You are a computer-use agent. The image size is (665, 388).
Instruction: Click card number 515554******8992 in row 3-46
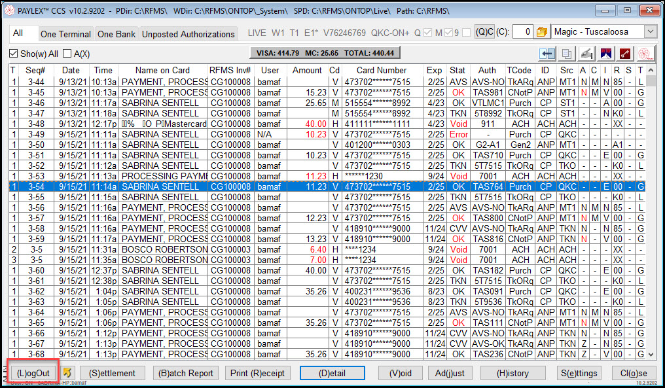coord(377,103)
